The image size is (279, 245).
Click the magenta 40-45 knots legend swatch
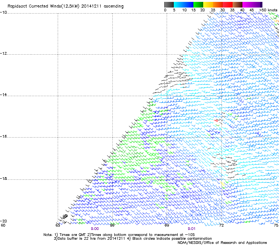[247, 5]
